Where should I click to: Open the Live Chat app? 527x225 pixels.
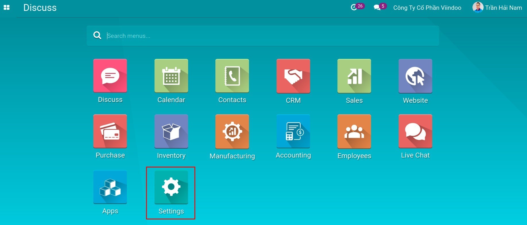click(x=415, y=131)
